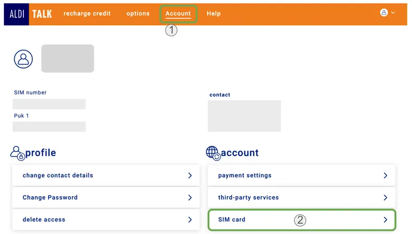Open the Help menu item

[214, 13]
